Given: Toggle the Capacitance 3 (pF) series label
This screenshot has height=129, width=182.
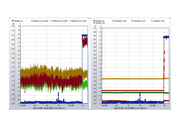Looking at the screenshot, I should pyautogui.click(x=159, y=21).
